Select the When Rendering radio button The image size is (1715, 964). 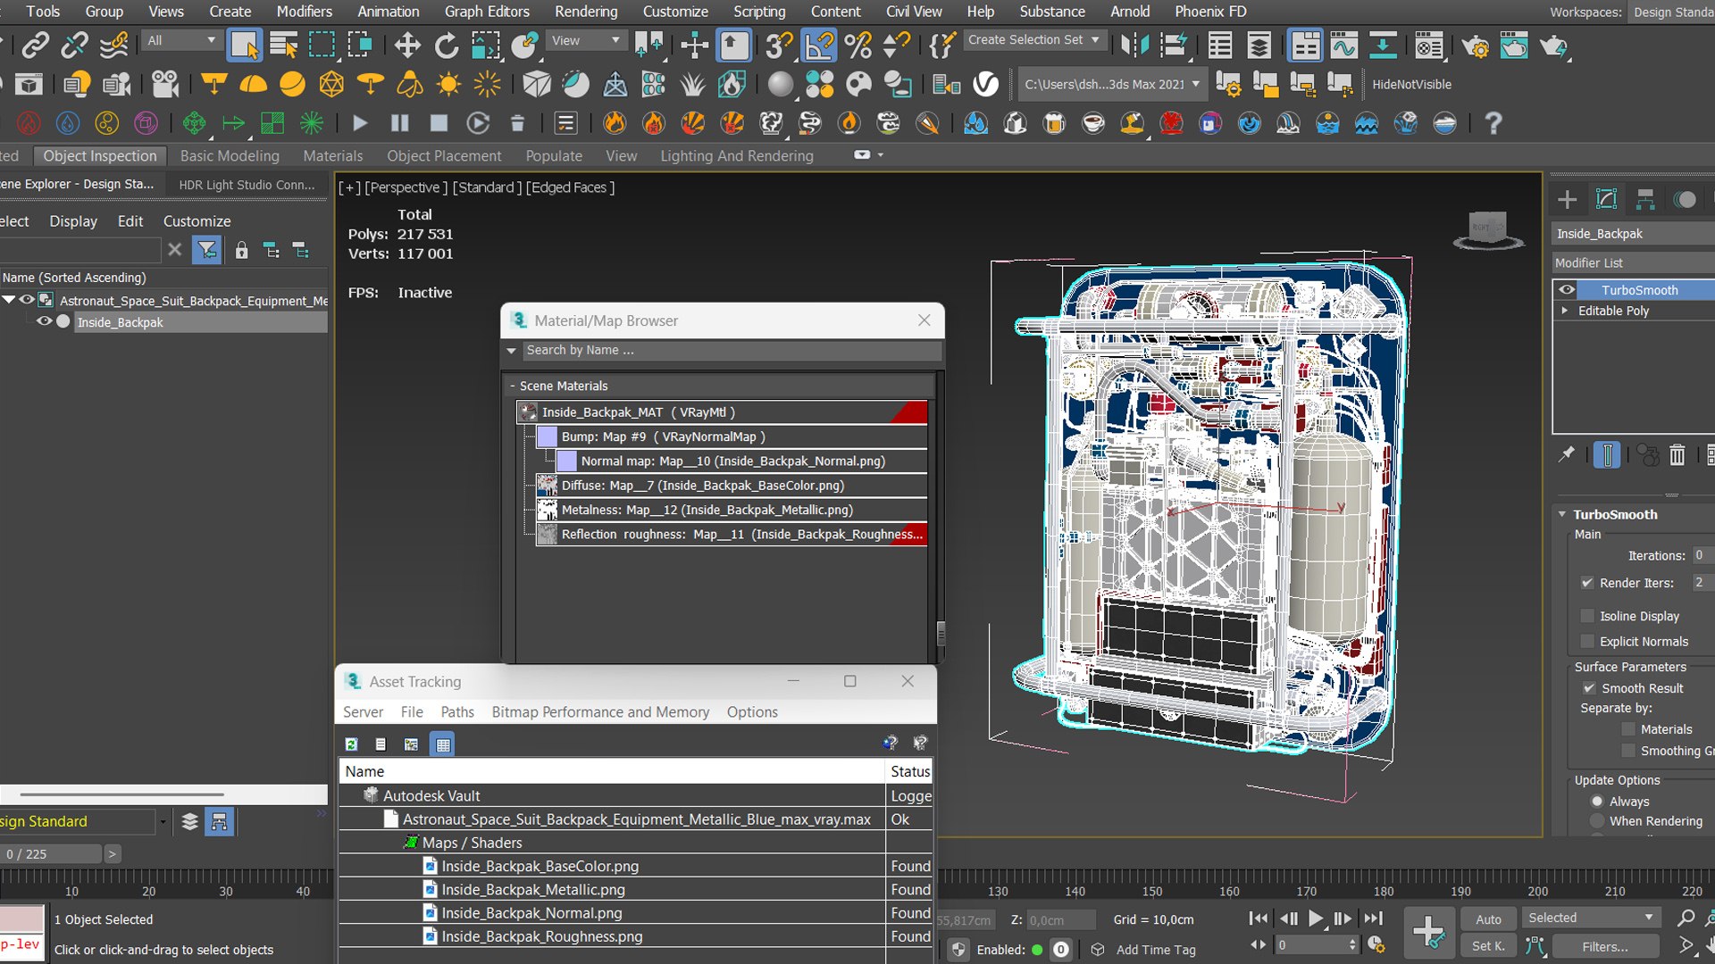point(1597,821)
